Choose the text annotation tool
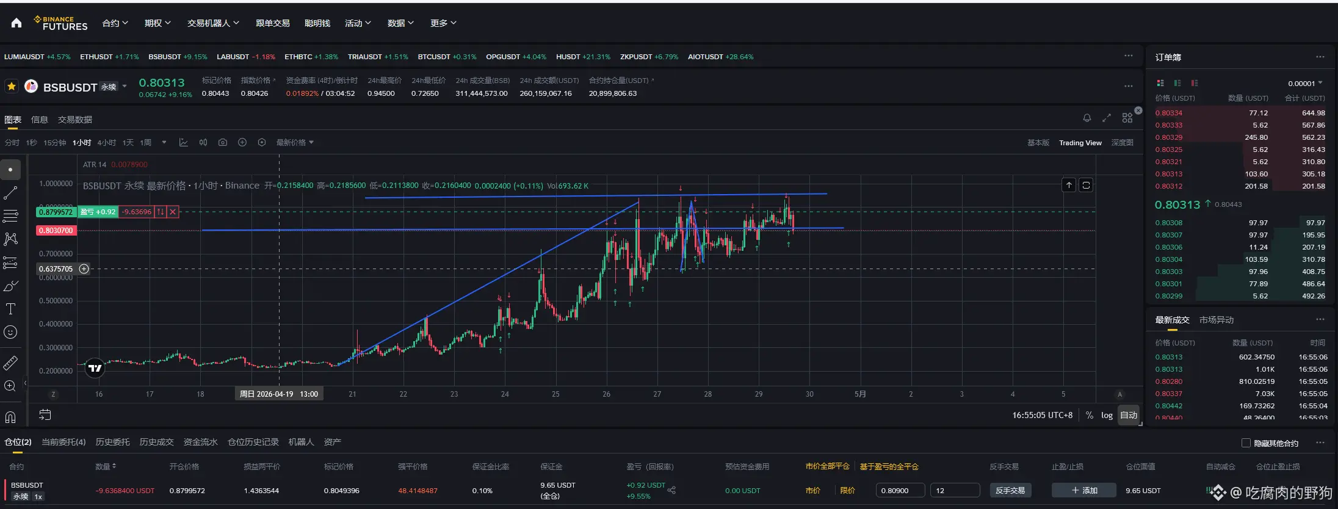1338x509 pixels. tap(10, 309)
